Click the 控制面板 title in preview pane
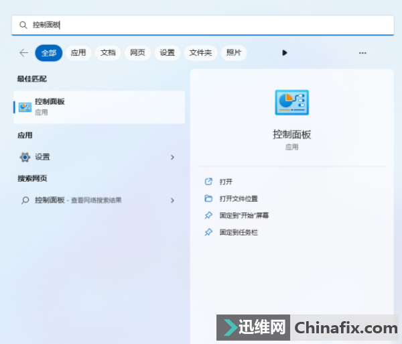Screen dimensions: 402x344 tap(291, 134)
